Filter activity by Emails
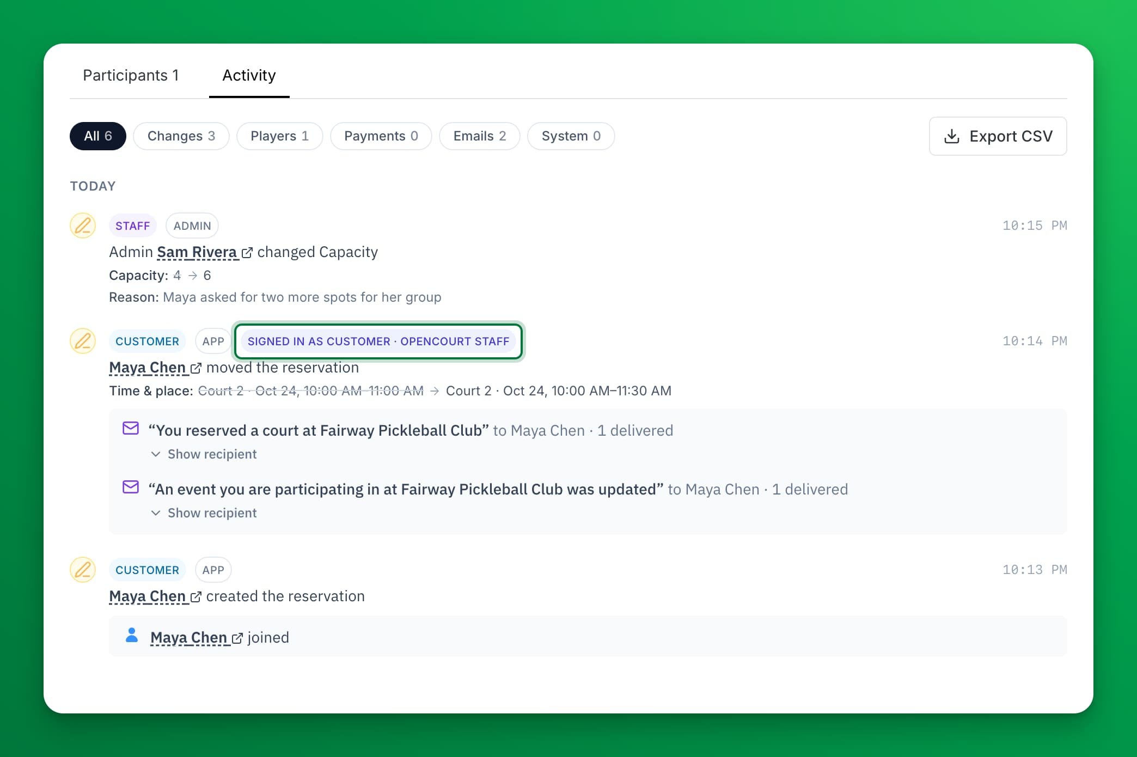This screenshot has height=757, width=1137. click(480, 136)
